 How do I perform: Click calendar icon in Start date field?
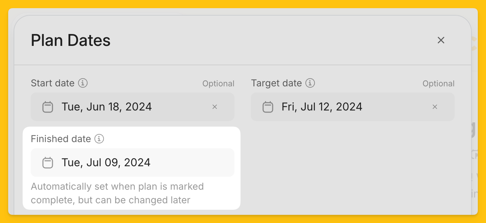click(48, 107)
